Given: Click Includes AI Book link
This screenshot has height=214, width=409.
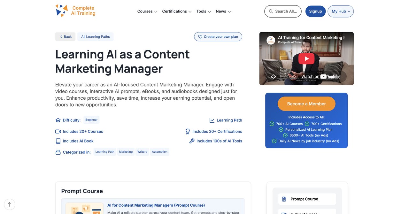Looking at the screenshot, I should 78,141.
